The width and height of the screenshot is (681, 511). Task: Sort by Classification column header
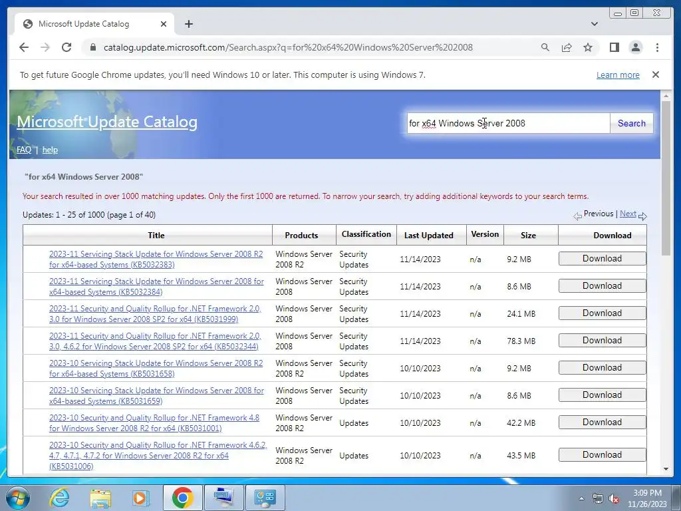pyautogui.click(x=366, y=234)
